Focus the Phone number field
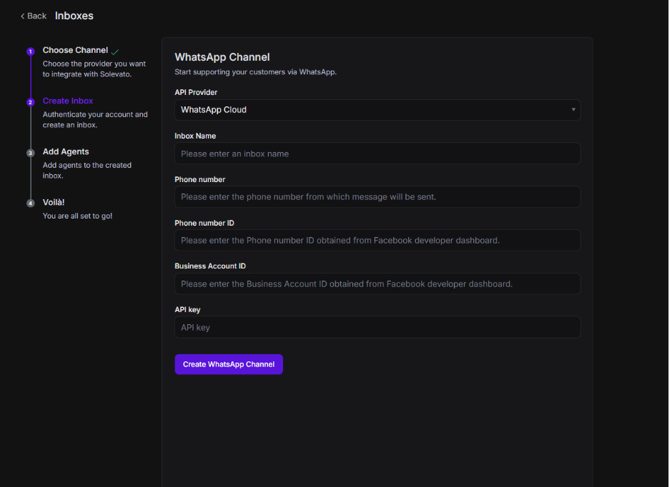The width and height of the screenshot is (669, 487). [x=377, y=197]
